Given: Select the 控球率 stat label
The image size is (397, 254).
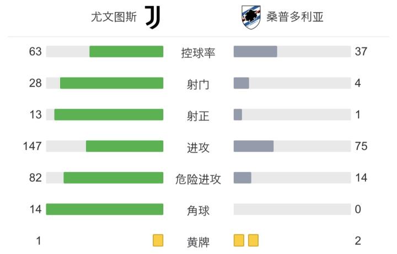Looking at the screenshot, I should (x=198, y=53).
